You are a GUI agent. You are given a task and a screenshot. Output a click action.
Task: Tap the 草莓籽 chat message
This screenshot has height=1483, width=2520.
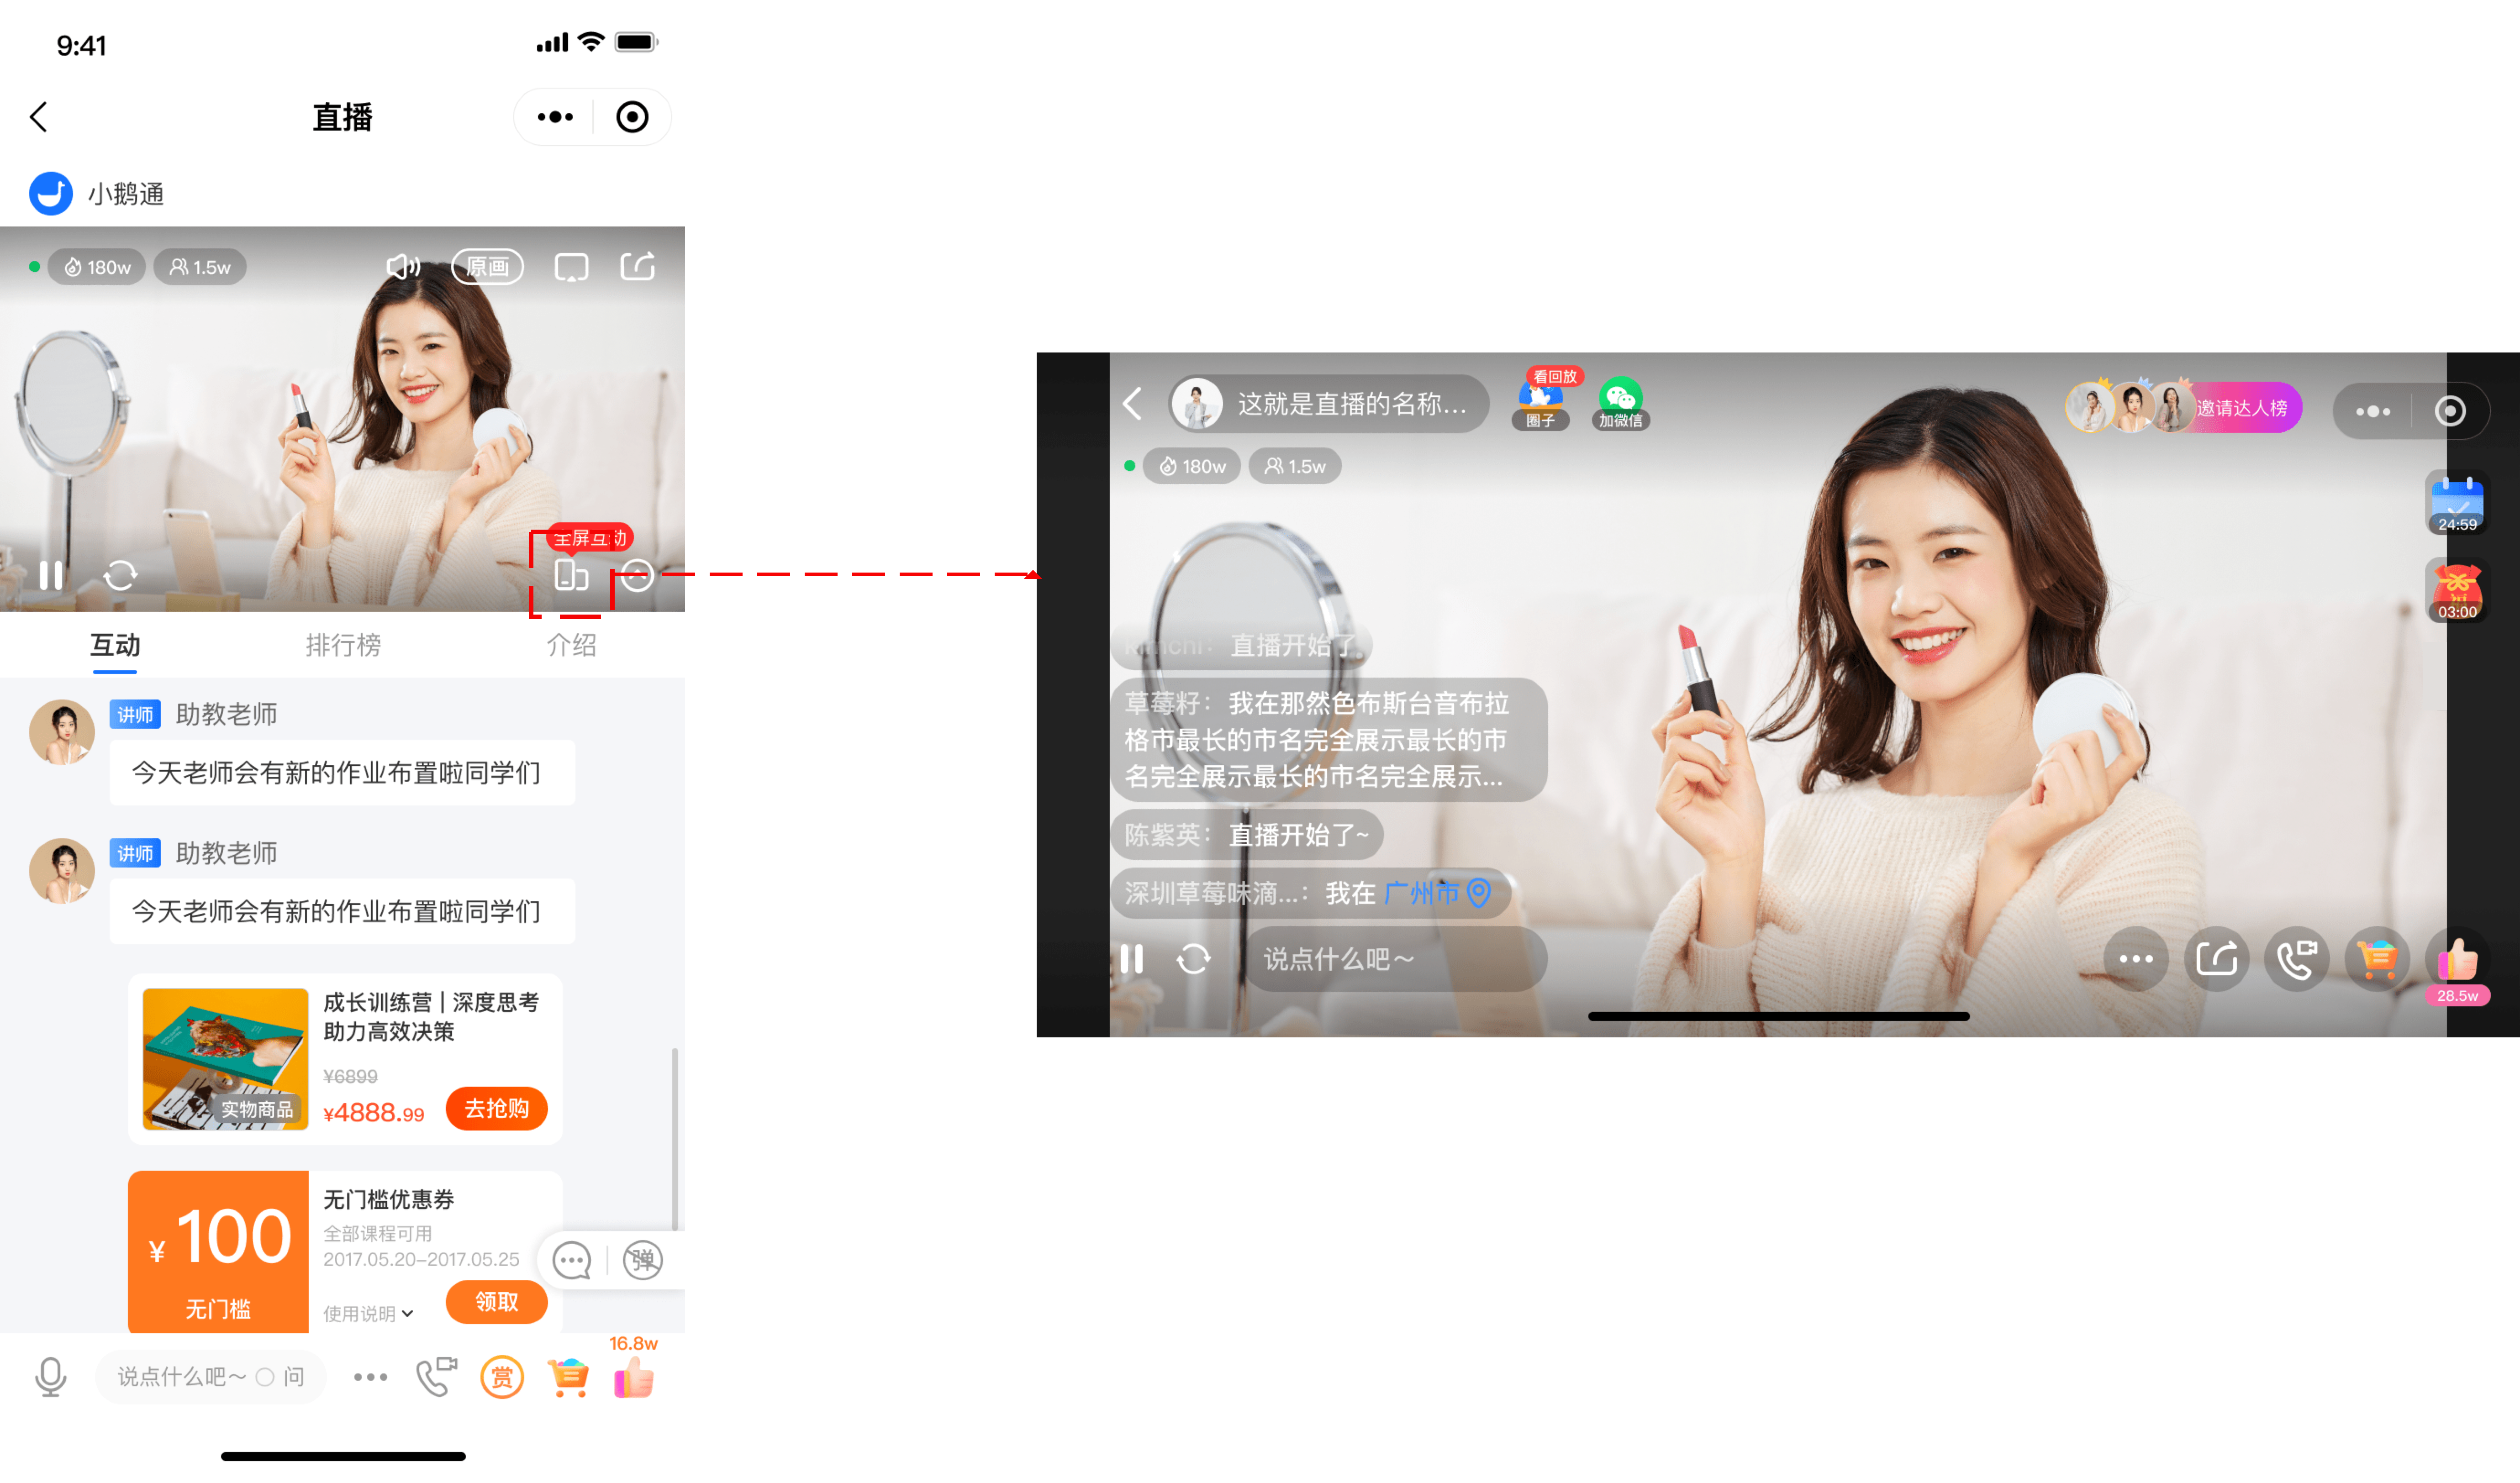(x=1329, y=740)
